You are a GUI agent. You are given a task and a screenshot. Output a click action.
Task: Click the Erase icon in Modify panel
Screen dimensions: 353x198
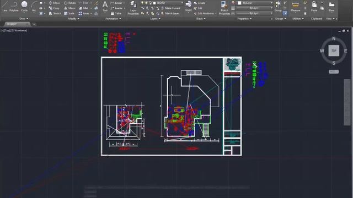coord(97,3)
